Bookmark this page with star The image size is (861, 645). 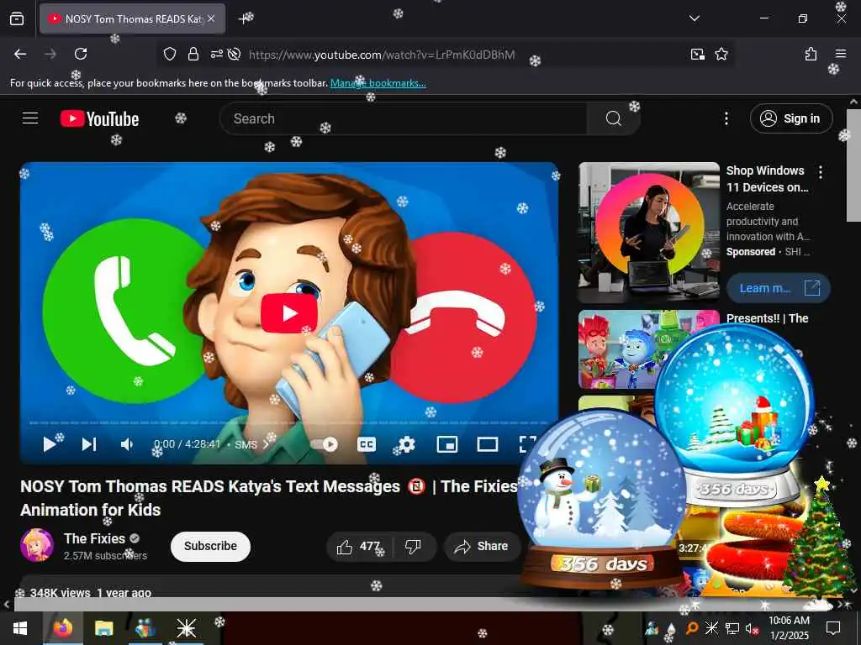click(721, 54)
